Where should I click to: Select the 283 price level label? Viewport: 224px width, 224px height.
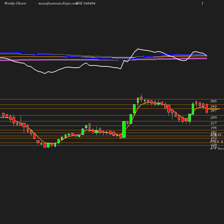pos(214,107)
